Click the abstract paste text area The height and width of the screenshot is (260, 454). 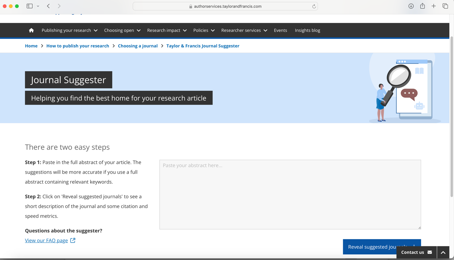[x=290, y=194]
